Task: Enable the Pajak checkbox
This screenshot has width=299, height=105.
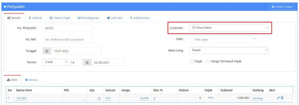Action: coord(192,62)
